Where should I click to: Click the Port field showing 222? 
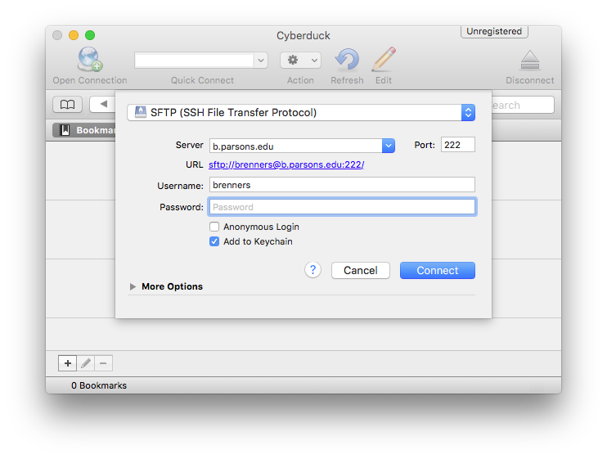(457, 145)
